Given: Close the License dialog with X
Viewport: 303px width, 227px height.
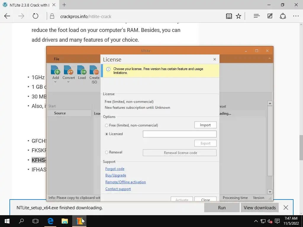Looking at the screenshot, I should tap(215, 59).
